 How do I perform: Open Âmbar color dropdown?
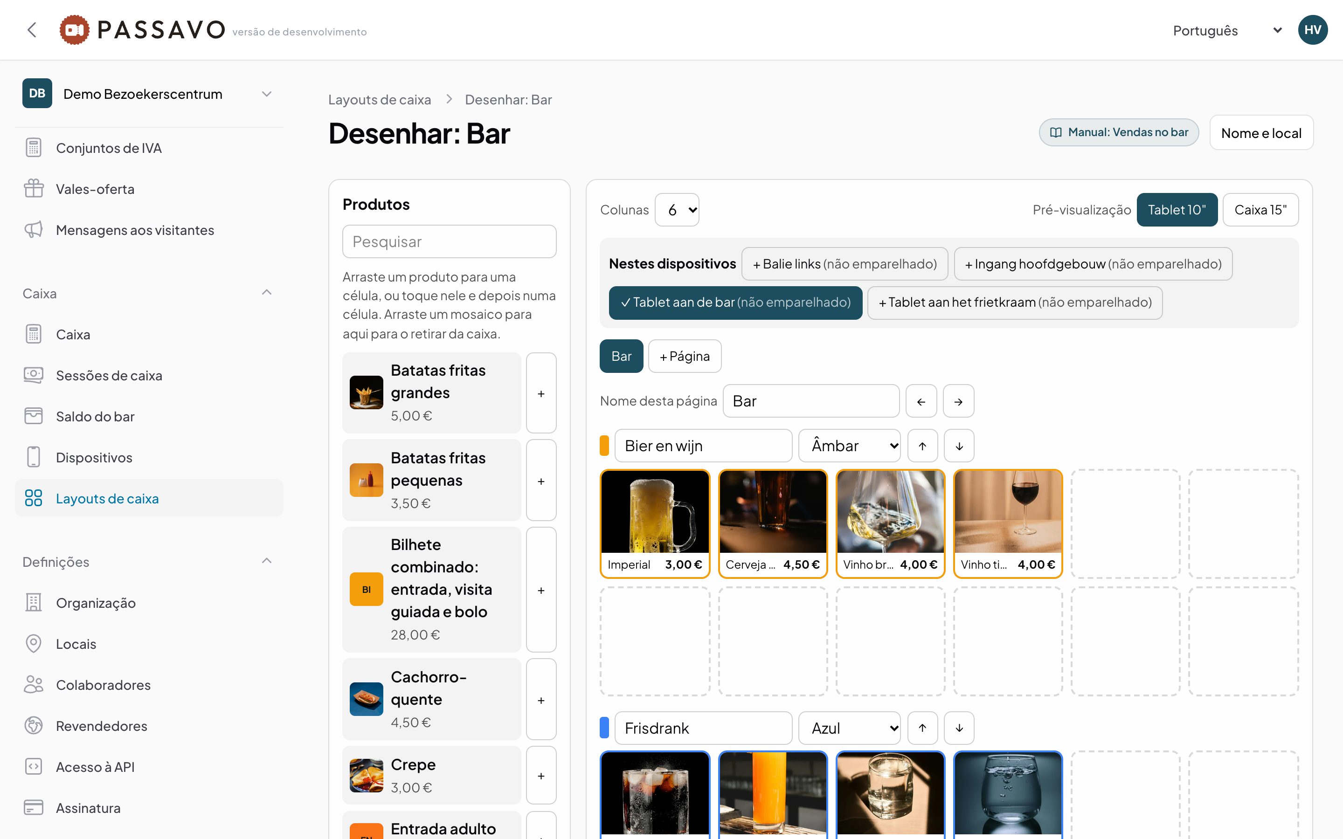pos(849,446)
